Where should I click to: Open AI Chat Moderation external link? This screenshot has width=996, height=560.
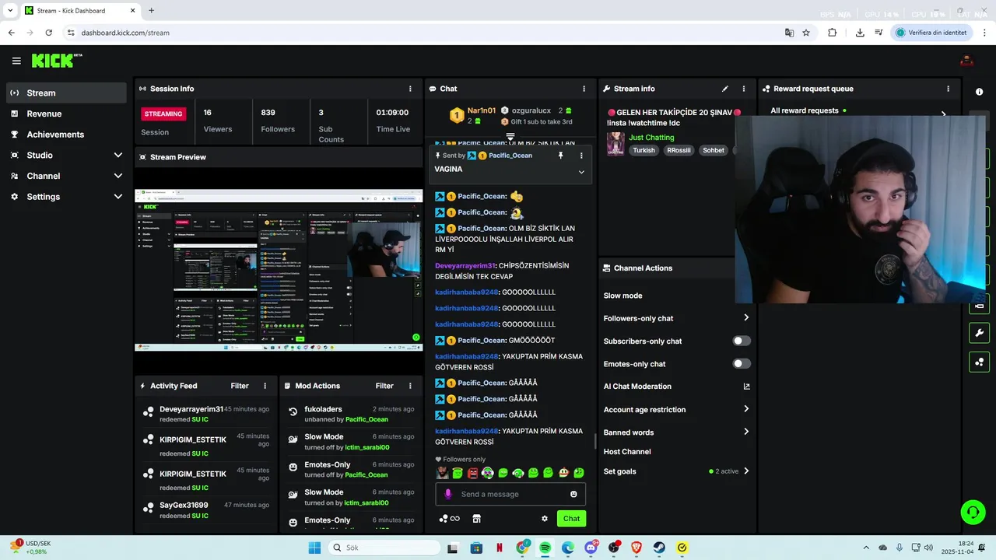746,387
